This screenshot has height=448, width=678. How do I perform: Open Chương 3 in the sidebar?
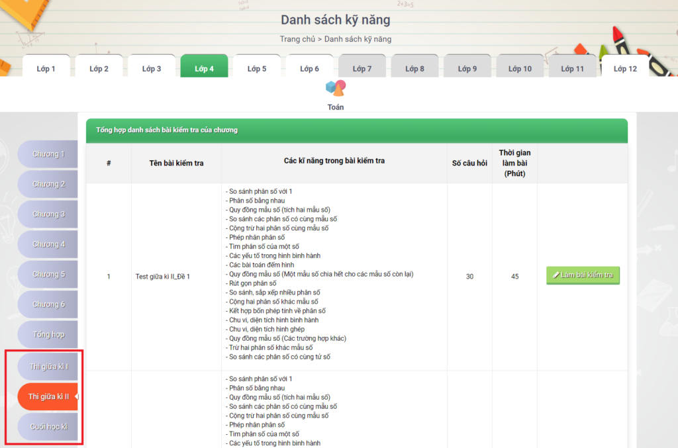pyautogui.click(x=48, y=214)
